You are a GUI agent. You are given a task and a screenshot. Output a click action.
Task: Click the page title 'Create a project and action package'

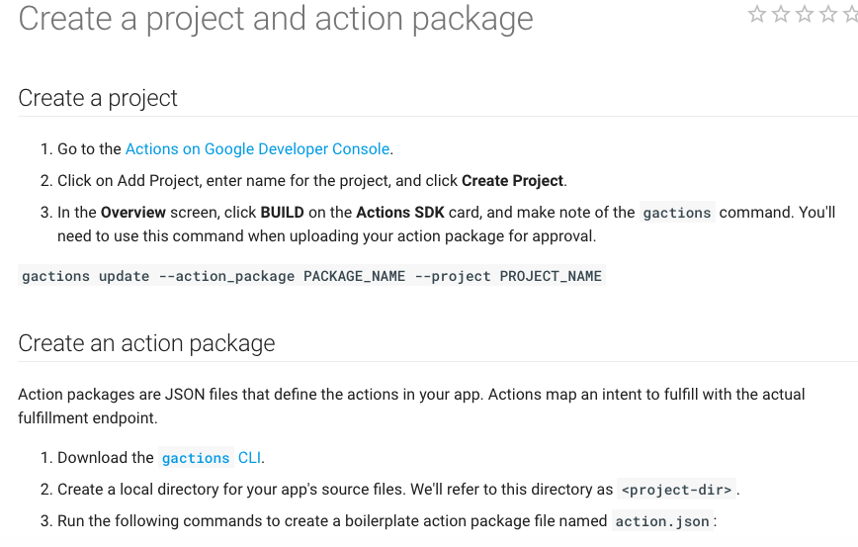point(276,19)
